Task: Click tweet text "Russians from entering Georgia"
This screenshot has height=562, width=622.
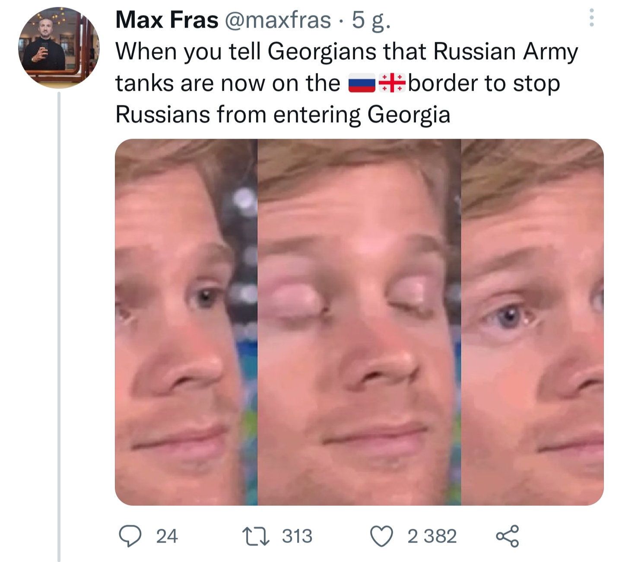Action: click(x=283, y=115)
